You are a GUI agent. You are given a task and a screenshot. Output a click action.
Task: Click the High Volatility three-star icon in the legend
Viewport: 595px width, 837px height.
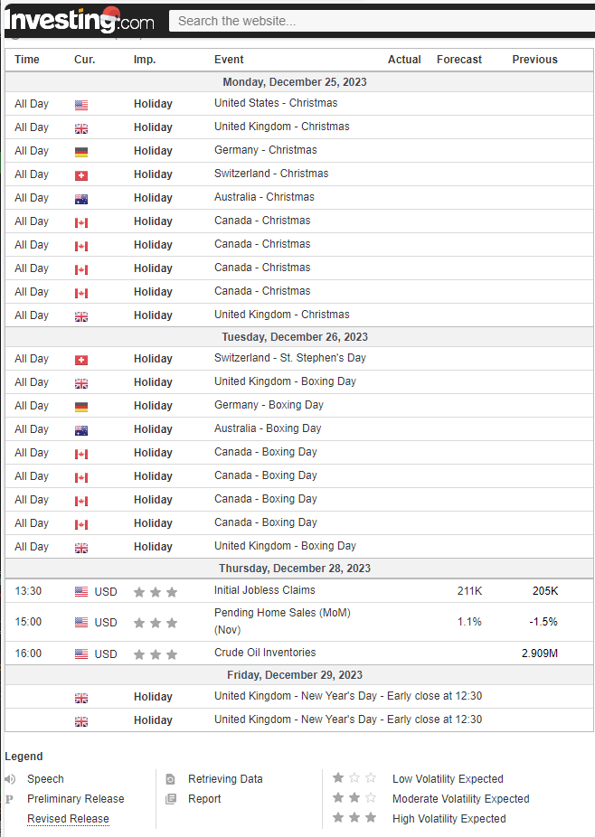tap(354, 818)
